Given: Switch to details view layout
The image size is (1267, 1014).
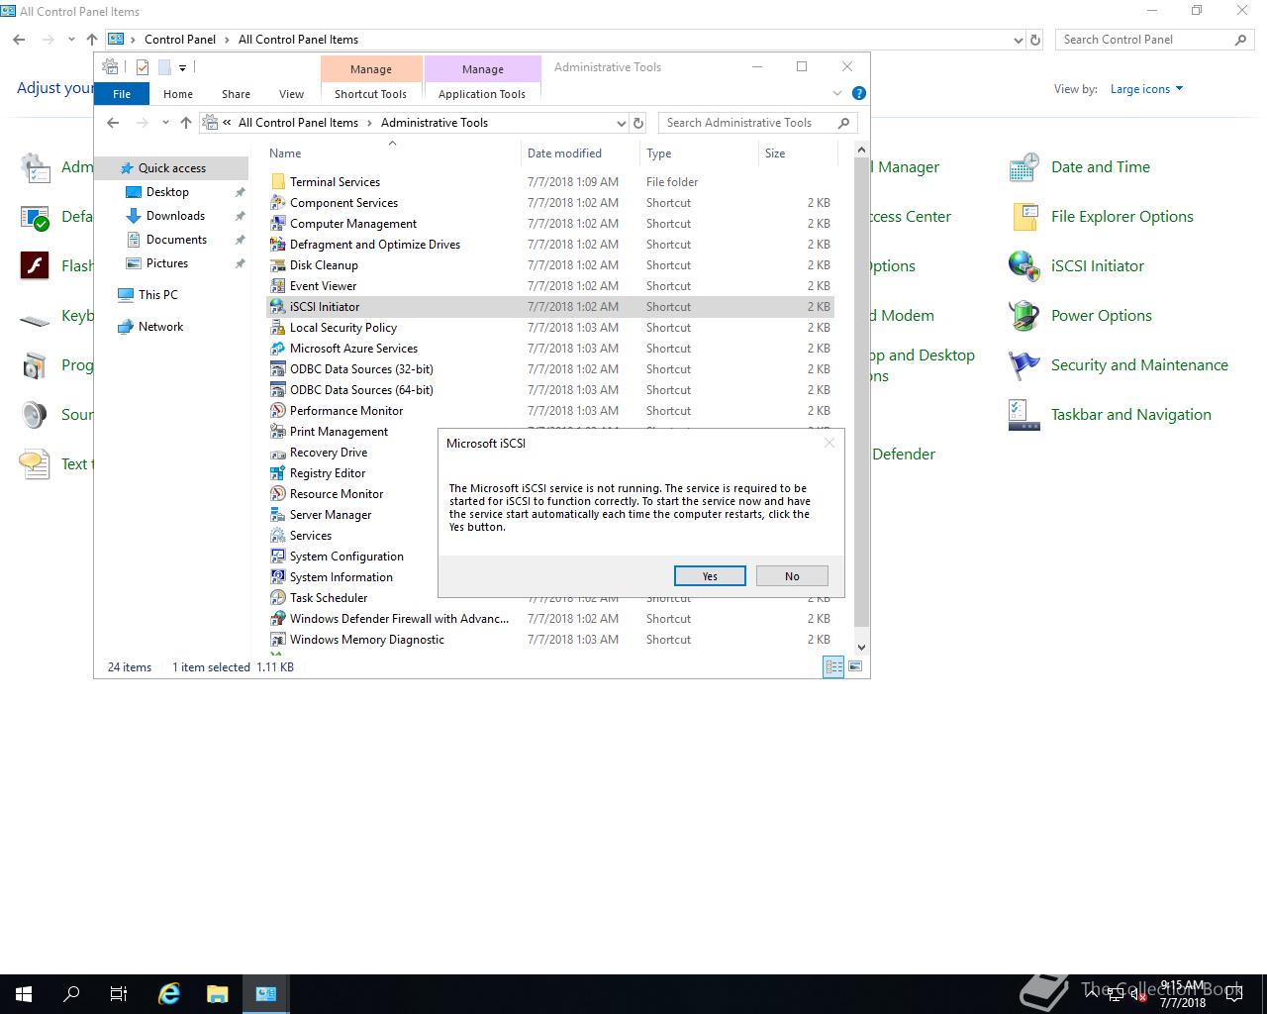Looking at the screenshot, I should pos(833,667).
